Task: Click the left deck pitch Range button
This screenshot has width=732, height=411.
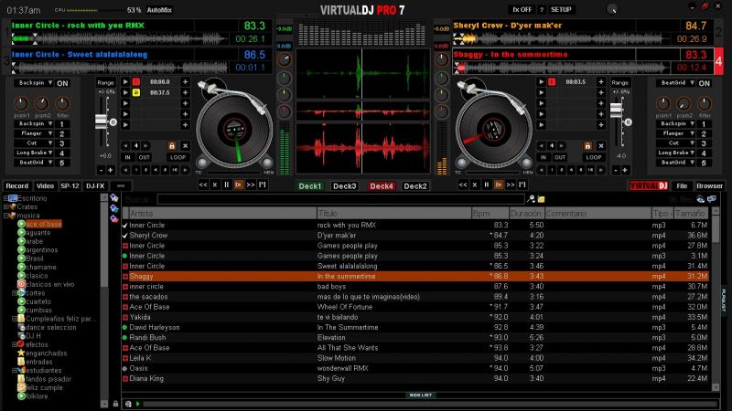Action: click(106, 83)
